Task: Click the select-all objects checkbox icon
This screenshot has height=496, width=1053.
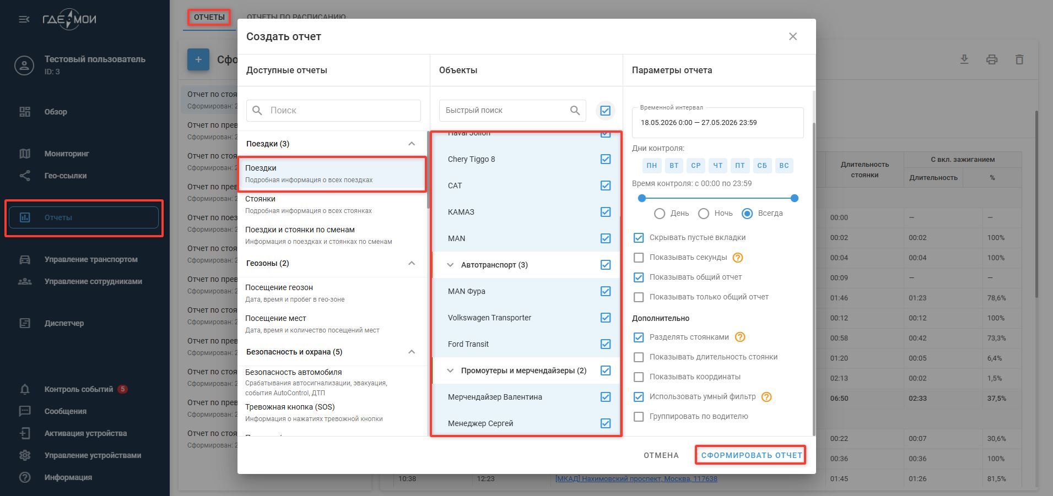Action: tap(605, 111)
